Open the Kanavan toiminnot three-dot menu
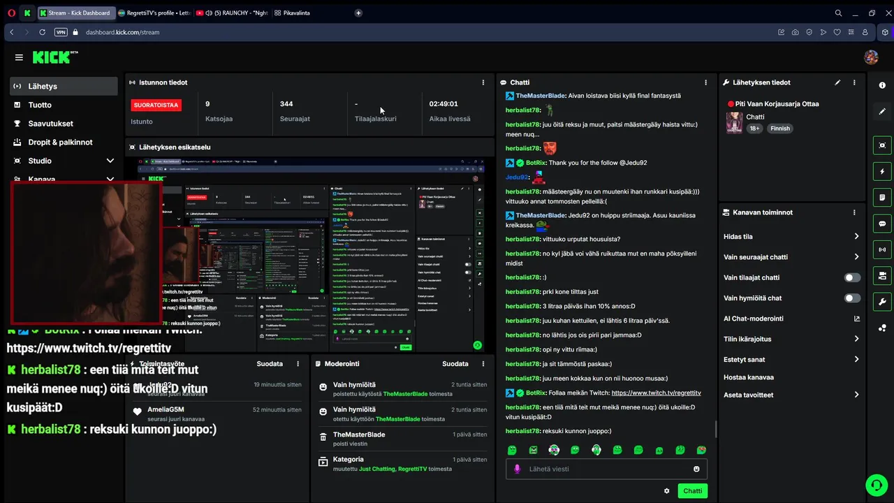The image size is (894, 503). tap(854, 212)
